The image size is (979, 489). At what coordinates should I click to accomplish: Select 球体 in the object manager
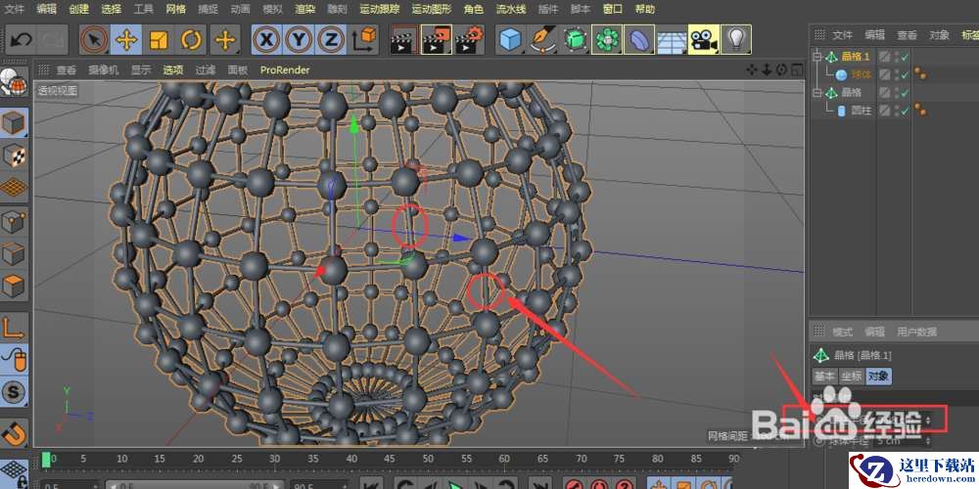pyautogui.click(x=861, y=75)
